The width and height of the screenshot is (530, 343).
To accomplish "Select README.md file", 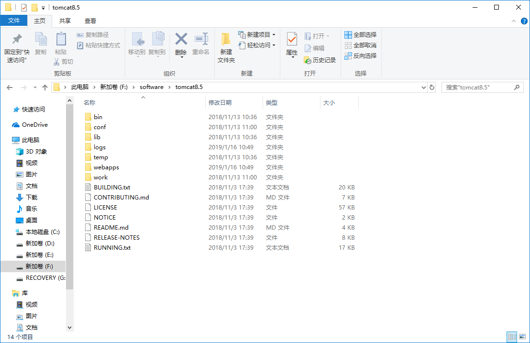I will pyautogui.click(x=107, y=227).
